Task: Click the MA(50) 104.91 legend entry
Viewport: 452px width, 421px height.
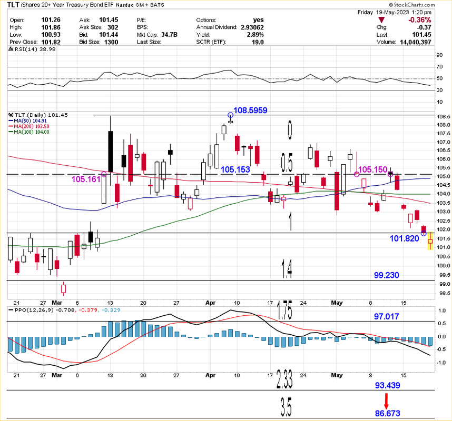Action: [28, 121]
